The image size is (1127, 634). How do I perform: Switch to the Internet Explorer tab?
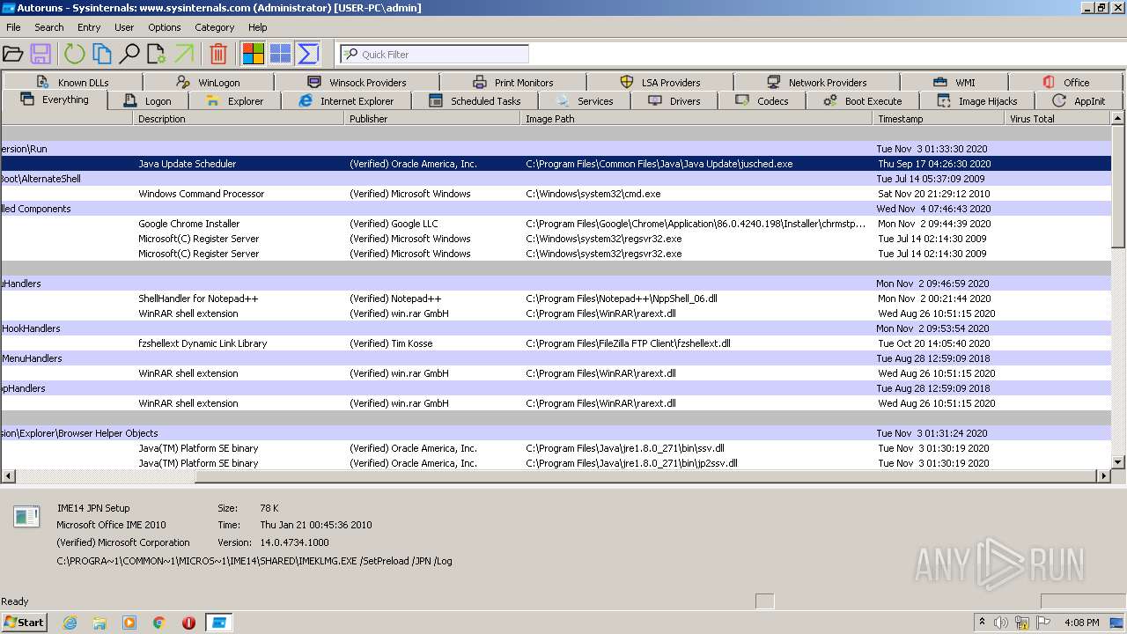pyautogui.click(x=346, y=101)
